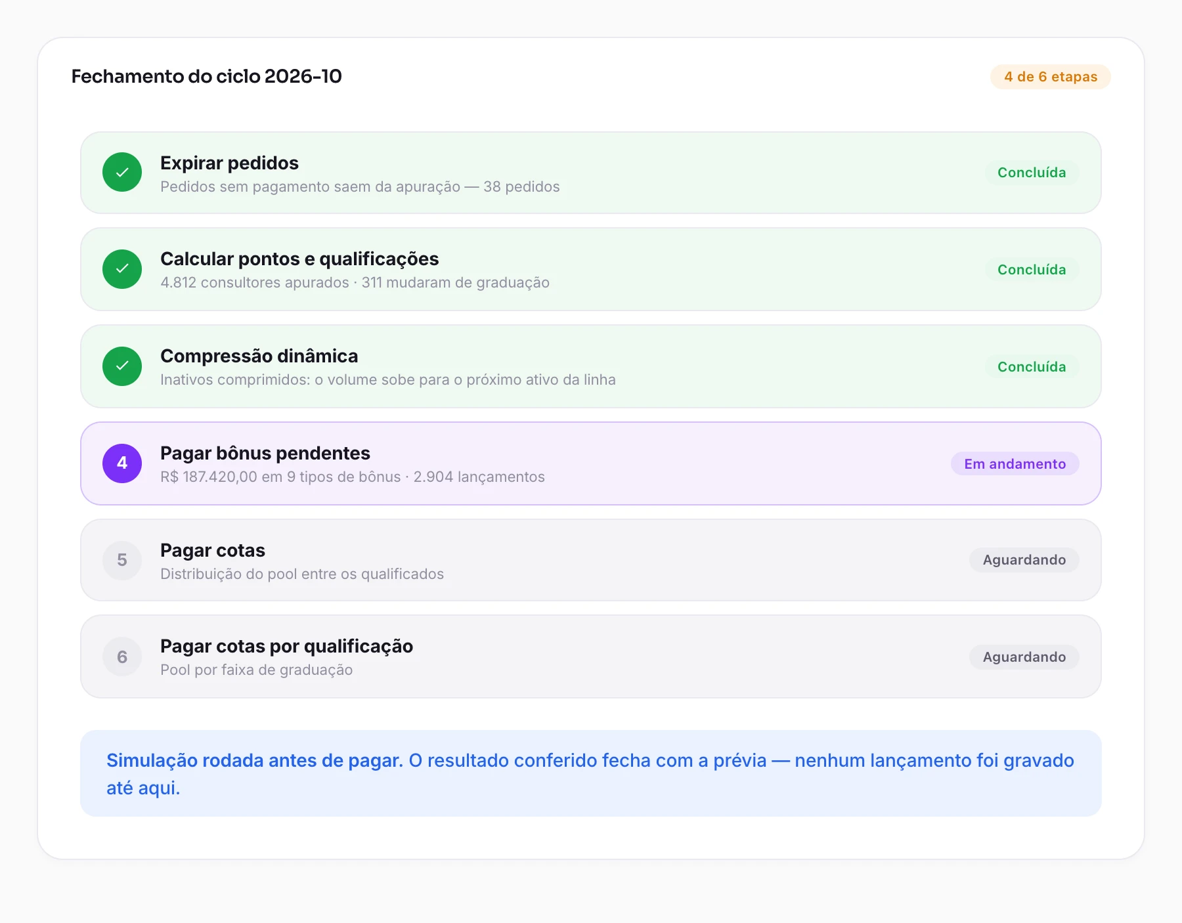Click the Concluída badge on Compressão dinâmica
Viewport: 1182px width, 923px height.
click(1032, 367)
